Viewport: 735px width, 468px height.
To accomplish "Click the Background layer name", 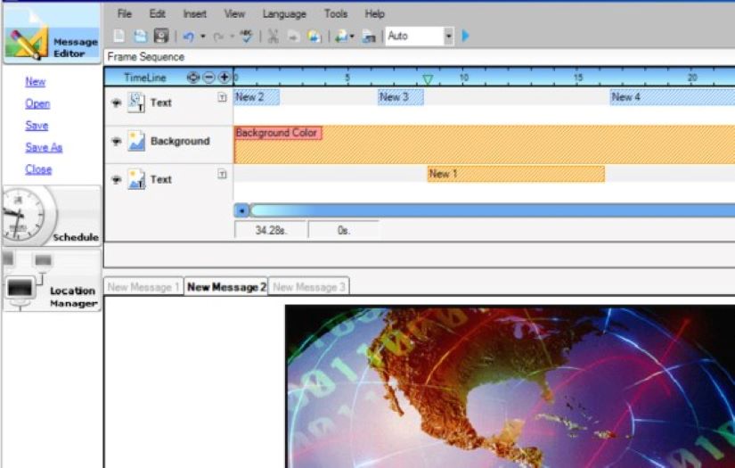I will click(180, 141).
